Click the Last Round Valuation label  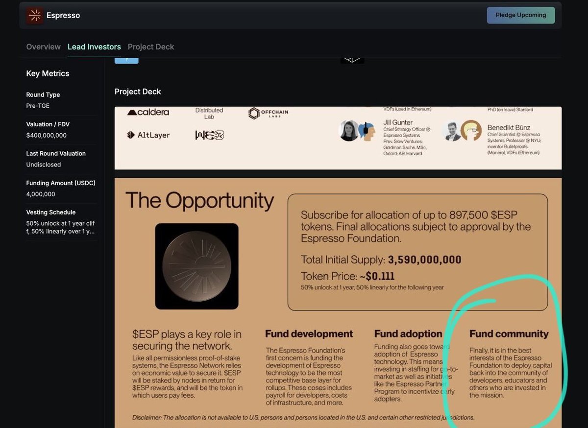tap(56, 153)
